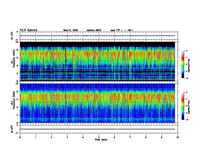Select the ch.2 colorbar "log(PSD)" label

click(189, 107)
